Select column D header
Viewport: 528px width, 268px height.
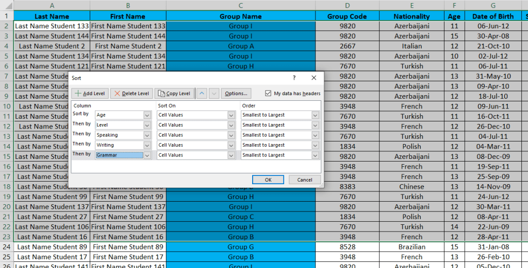coord(347,5)
